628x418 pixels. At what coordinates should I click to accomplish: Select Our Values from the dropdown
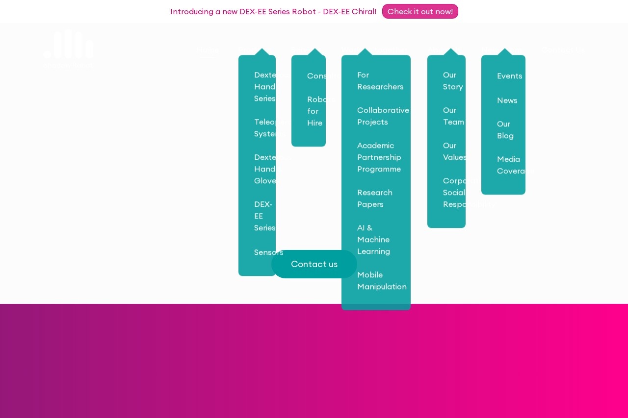[x=454, y=151]
